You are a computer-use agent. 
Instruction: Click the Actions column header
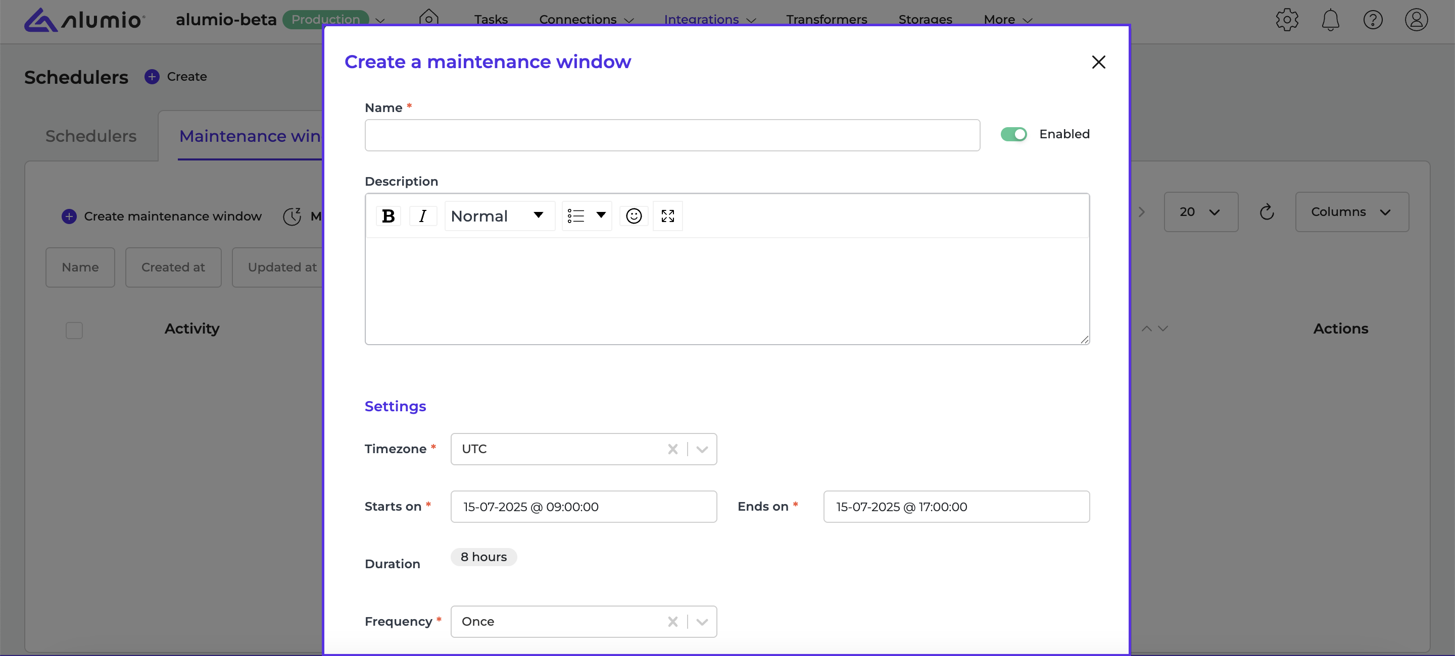click(1340, 329)
